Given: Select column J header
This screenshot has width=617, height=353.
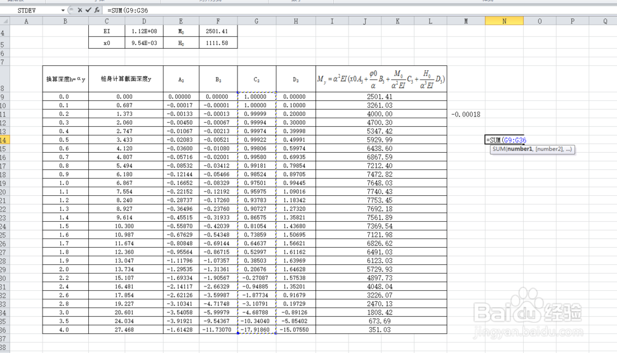Looking at the screenshot, I should click(x=365, y=21).
